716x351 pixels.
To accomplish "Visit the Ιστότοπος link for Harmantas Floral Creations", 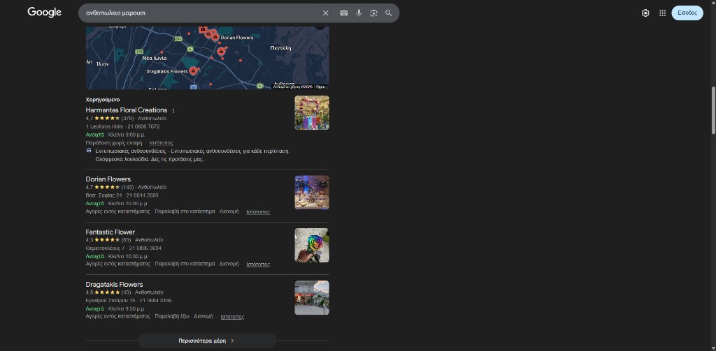I will tap(162, 142).
